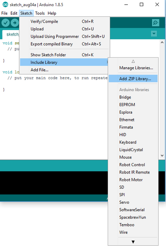Switch to the sketch tab

point(11,34)
